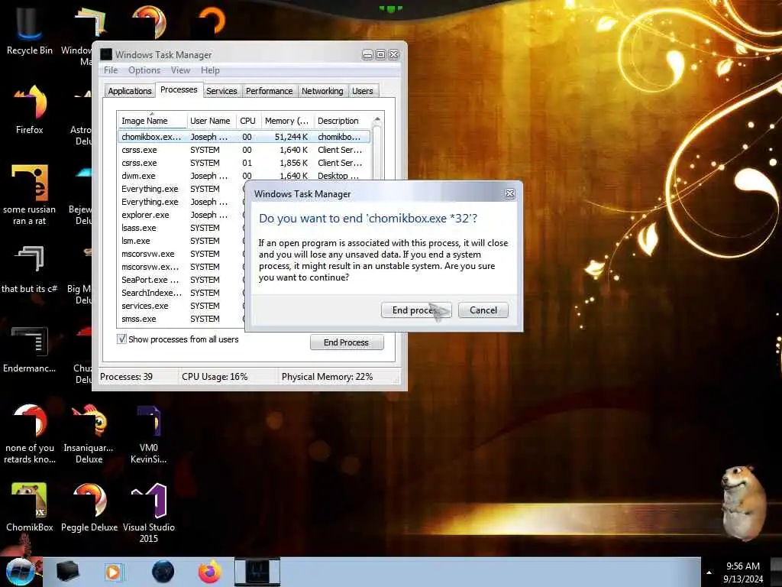Click the clock showing 9:56 AM
782x587 pixels.
(742, 566)
